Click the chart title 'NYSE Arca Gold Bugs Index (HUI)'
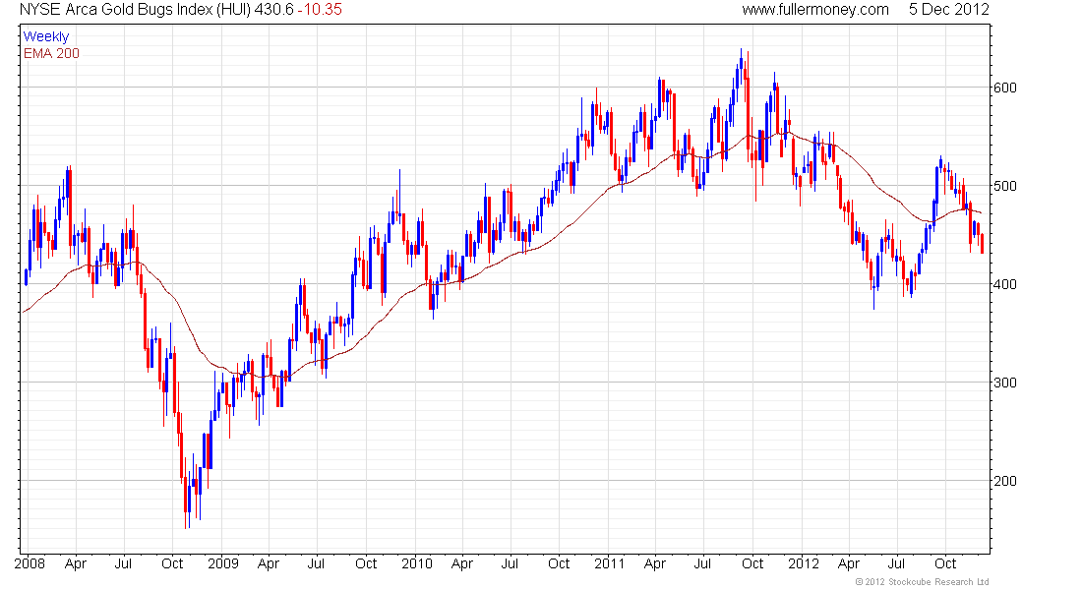The height and width of the screenshot is (590, 1082). point(135,10)
